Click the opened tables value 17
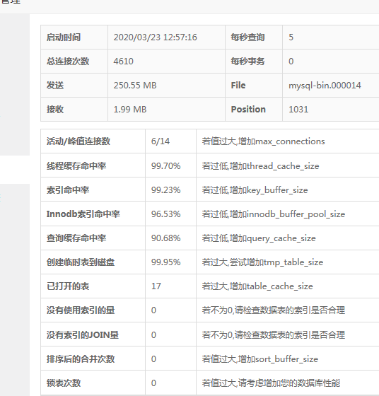Screen dimensions: 379x396 (156, 286)
